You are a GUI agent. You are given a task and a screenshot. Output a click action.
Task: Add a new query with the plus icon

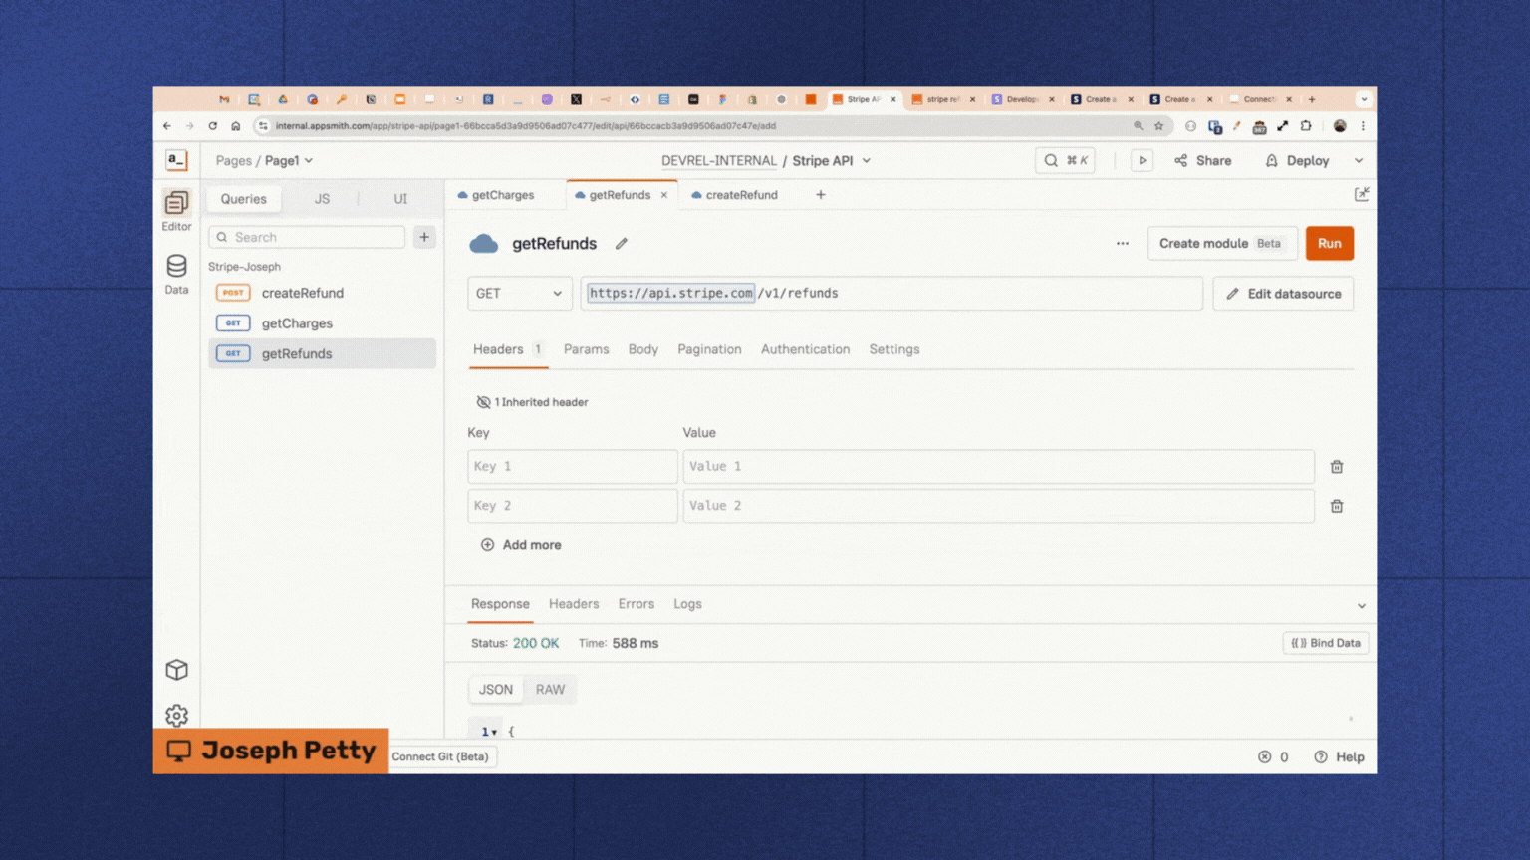click(424, 237)
